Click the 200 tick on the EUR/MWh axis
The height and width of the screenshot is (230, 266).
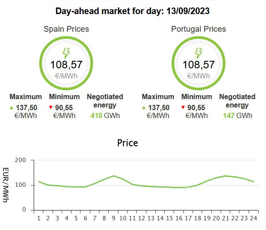(20, 160)
